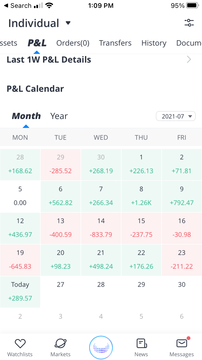Go to the History tab
This screenshot has width=202, height=360.
[154, 43]
